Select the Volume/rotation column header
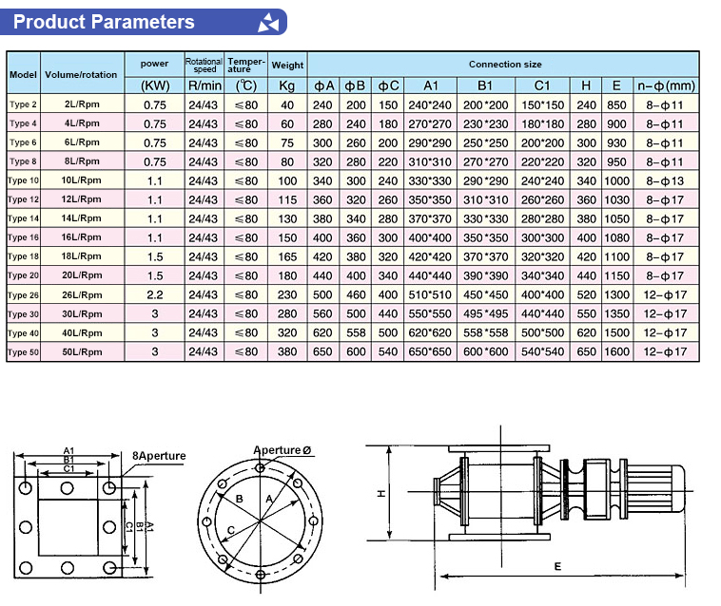 tap(82, 74)
